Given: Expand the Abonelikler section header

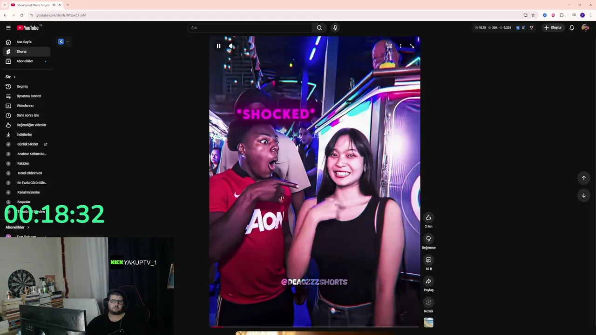Looking at the screenshot, I should pos(17,227).
